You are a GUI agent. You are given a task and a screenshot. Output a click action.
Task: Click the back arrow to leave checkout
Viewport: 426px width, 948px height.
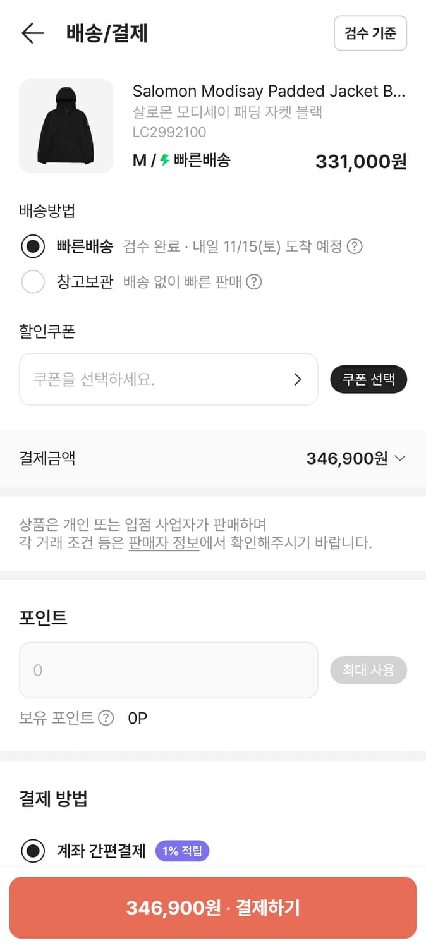(32, 33)
